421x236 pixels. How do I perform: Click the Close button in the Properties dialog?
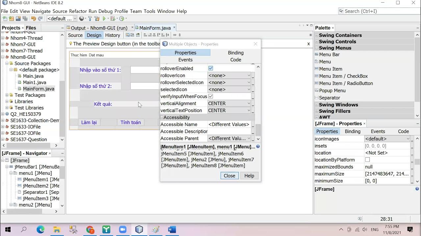tap(229, 176)
